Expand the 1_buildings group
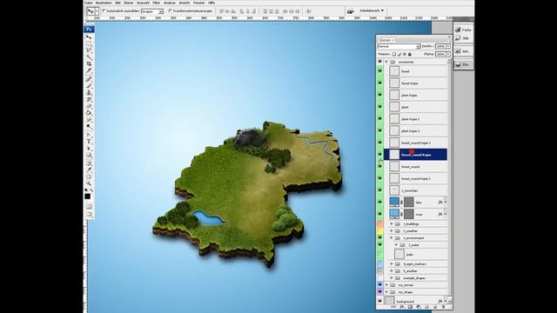The image size is (557, 313). click(392, 224)
